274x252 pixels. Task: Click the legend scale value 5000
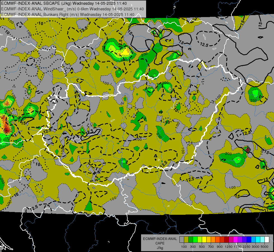(264, 247)
